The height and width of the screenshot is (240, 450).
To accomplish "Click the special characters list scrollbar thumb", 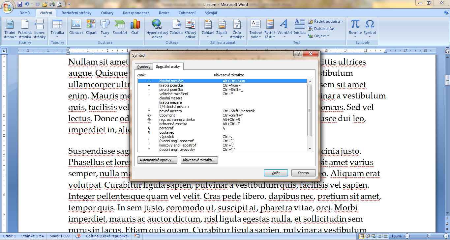I will click(310, 110).
